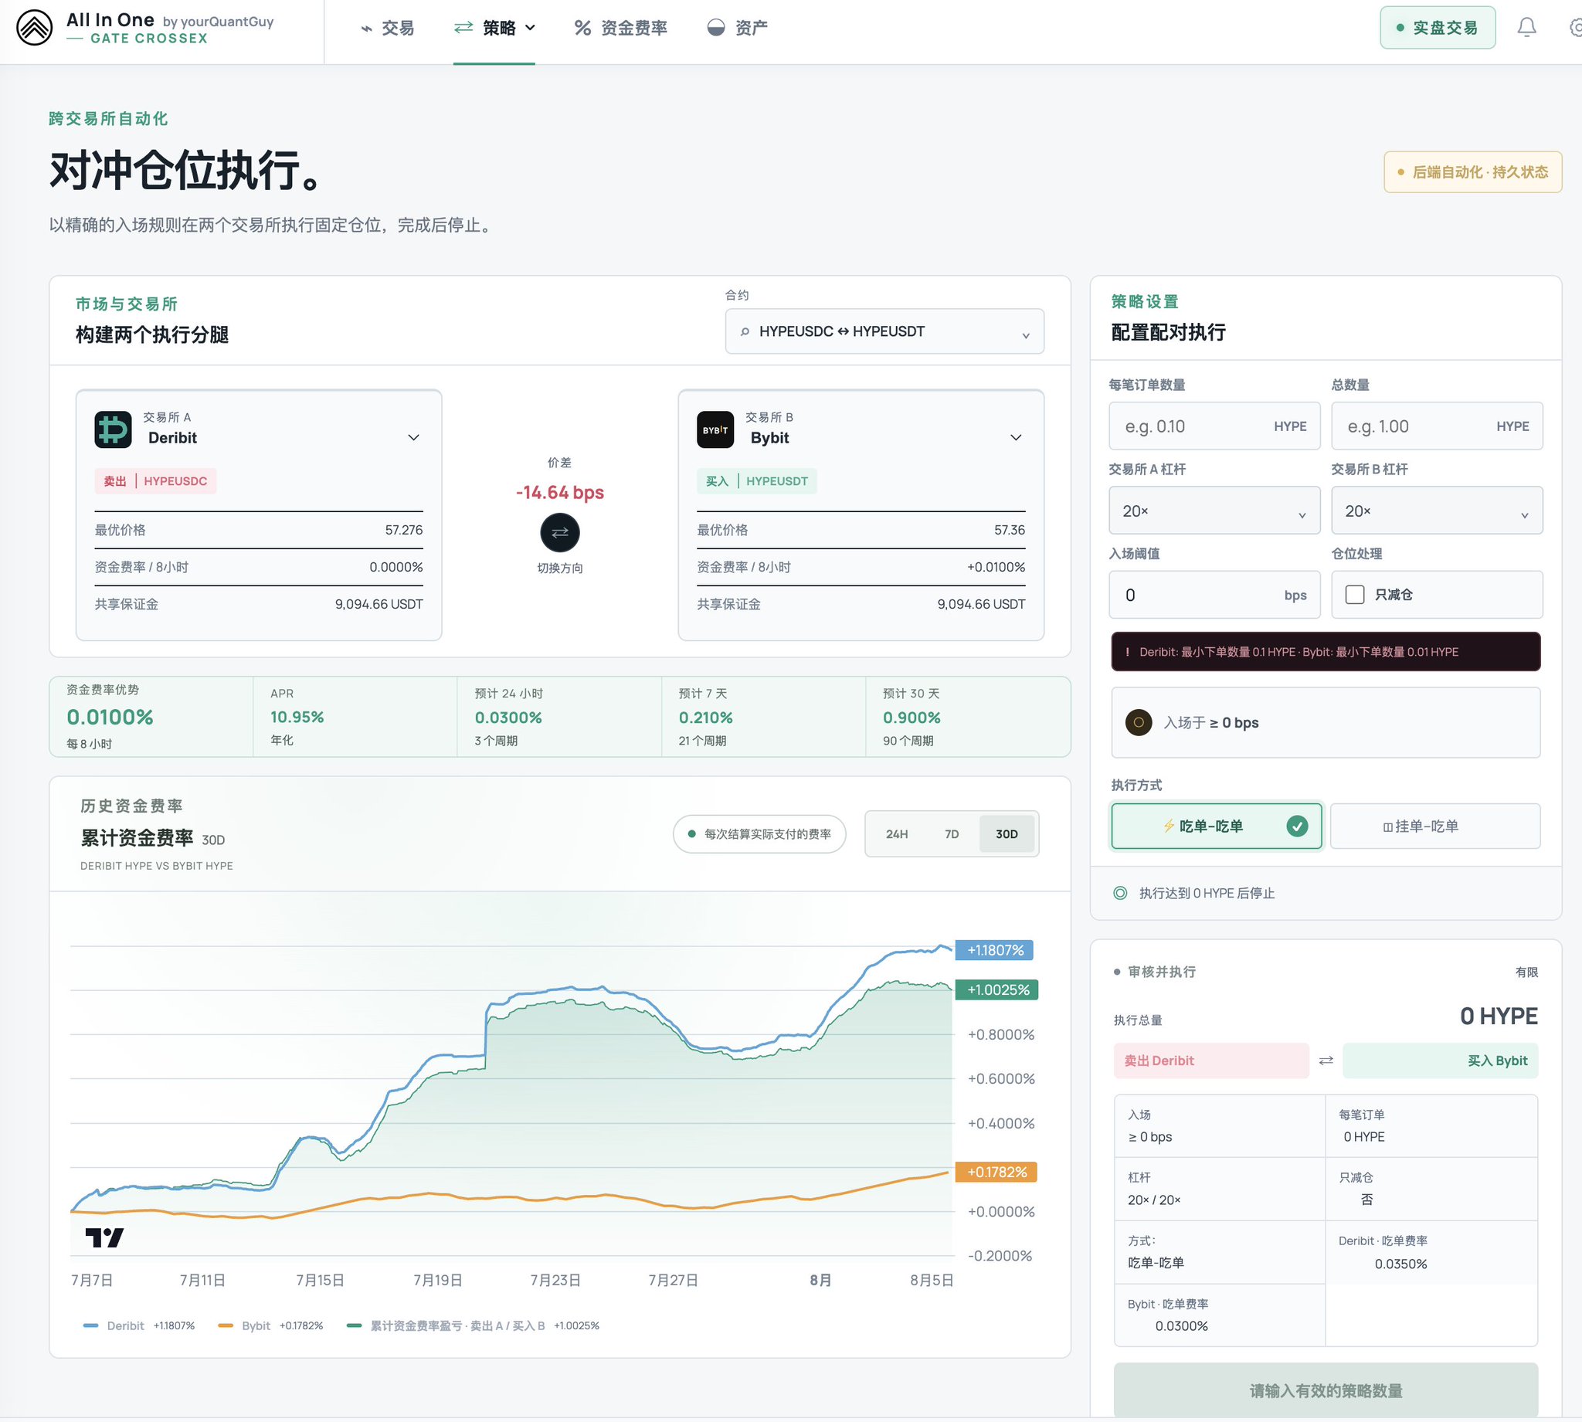1582x1422 pixels.
Task: Click the 买入 HYPEUSDT tag
Action: pos(756,481)
